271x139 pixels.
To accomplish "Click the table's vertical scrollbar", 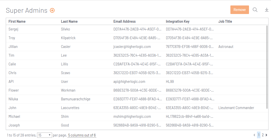I will tap(267, 67).
